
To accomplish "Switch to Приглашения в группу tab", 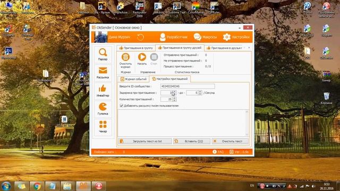I will tap(136, 48).
